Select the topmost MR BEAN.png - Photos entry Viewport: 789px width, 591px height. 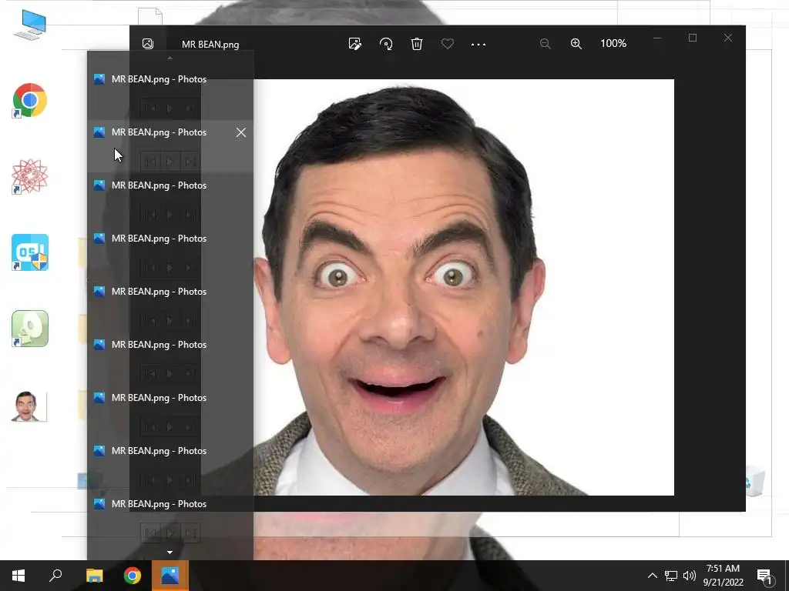tap(170, 93)
